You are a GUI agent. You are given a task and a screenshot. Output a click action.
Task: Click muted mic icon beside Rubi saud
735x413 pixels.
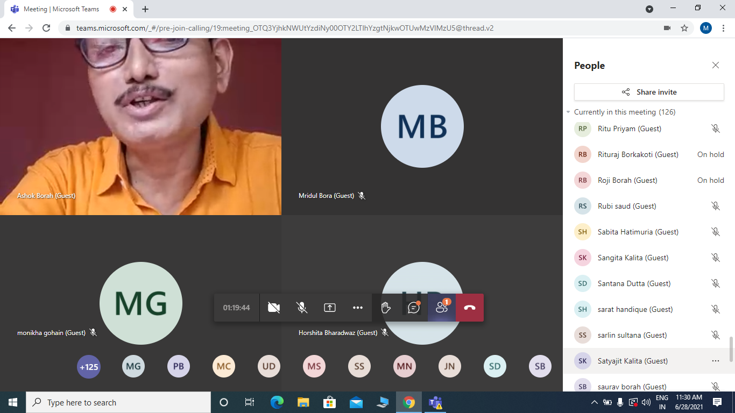(x=716, y=206)
